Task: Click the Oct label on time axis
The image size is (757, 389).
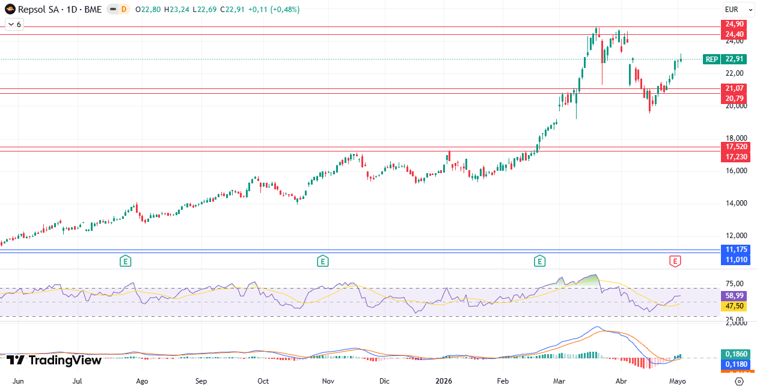Action: point(263,381)
